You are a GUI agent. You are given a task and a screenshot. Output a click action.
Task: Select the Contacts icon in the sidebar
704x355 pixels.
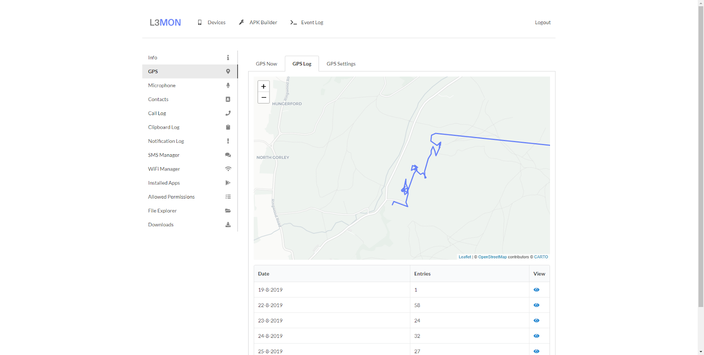[x=228, y=99]
